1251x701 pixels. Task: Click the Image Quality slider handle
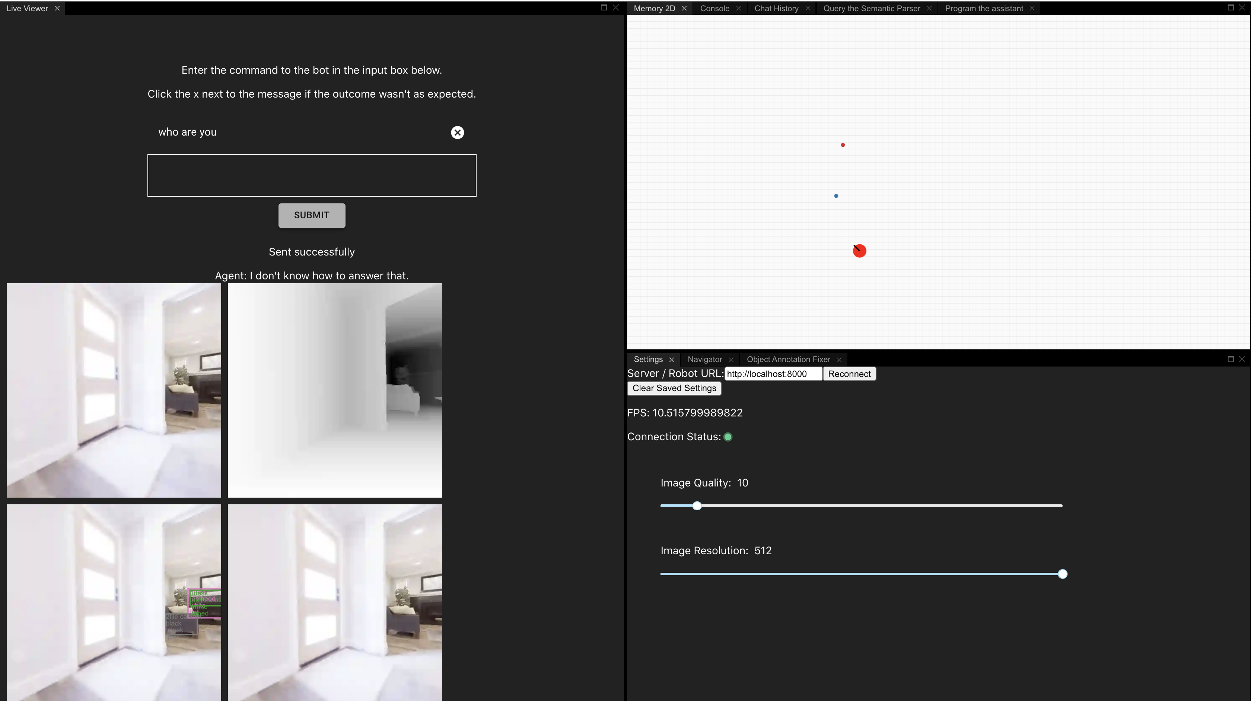point(697,506)
